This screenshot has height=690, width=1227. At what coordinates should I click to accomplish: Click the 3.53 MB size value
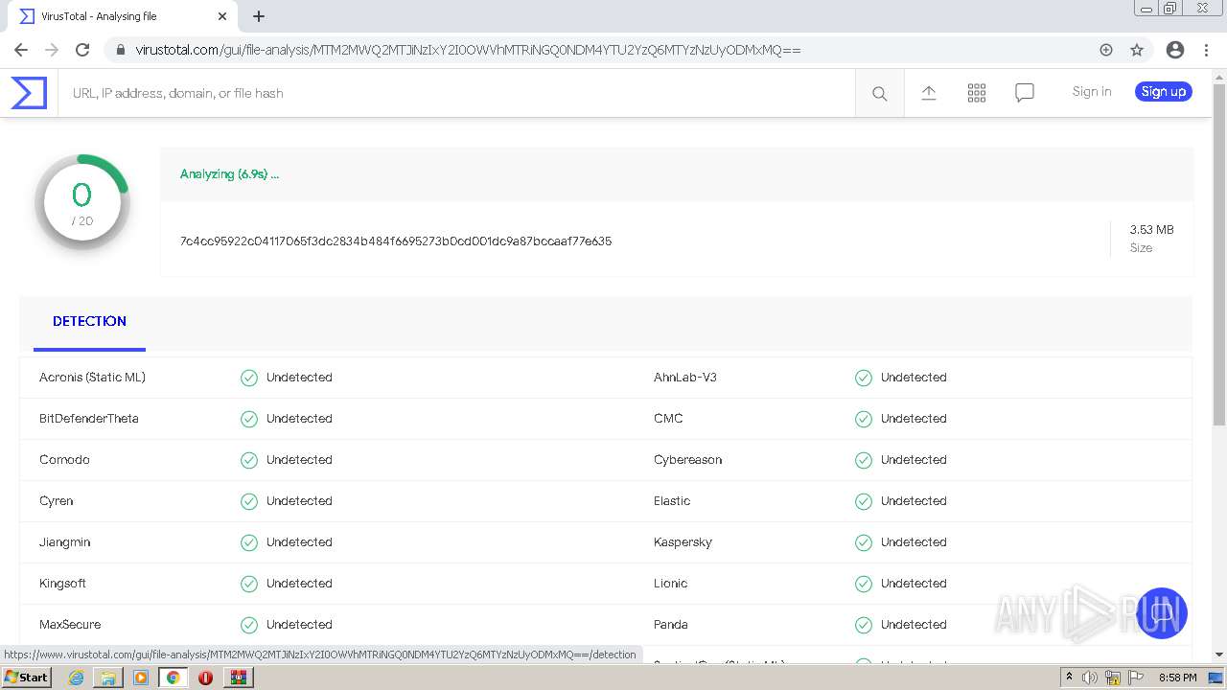[x=1151, y=230]
